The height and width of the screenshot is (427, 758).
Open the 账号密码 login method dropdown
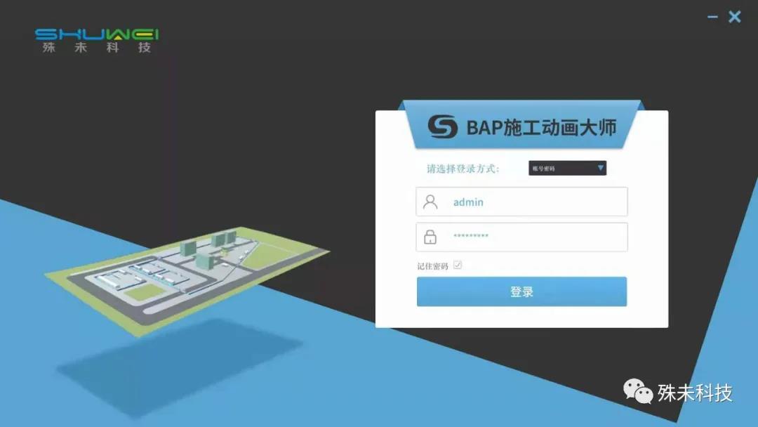tap(567, 169)
